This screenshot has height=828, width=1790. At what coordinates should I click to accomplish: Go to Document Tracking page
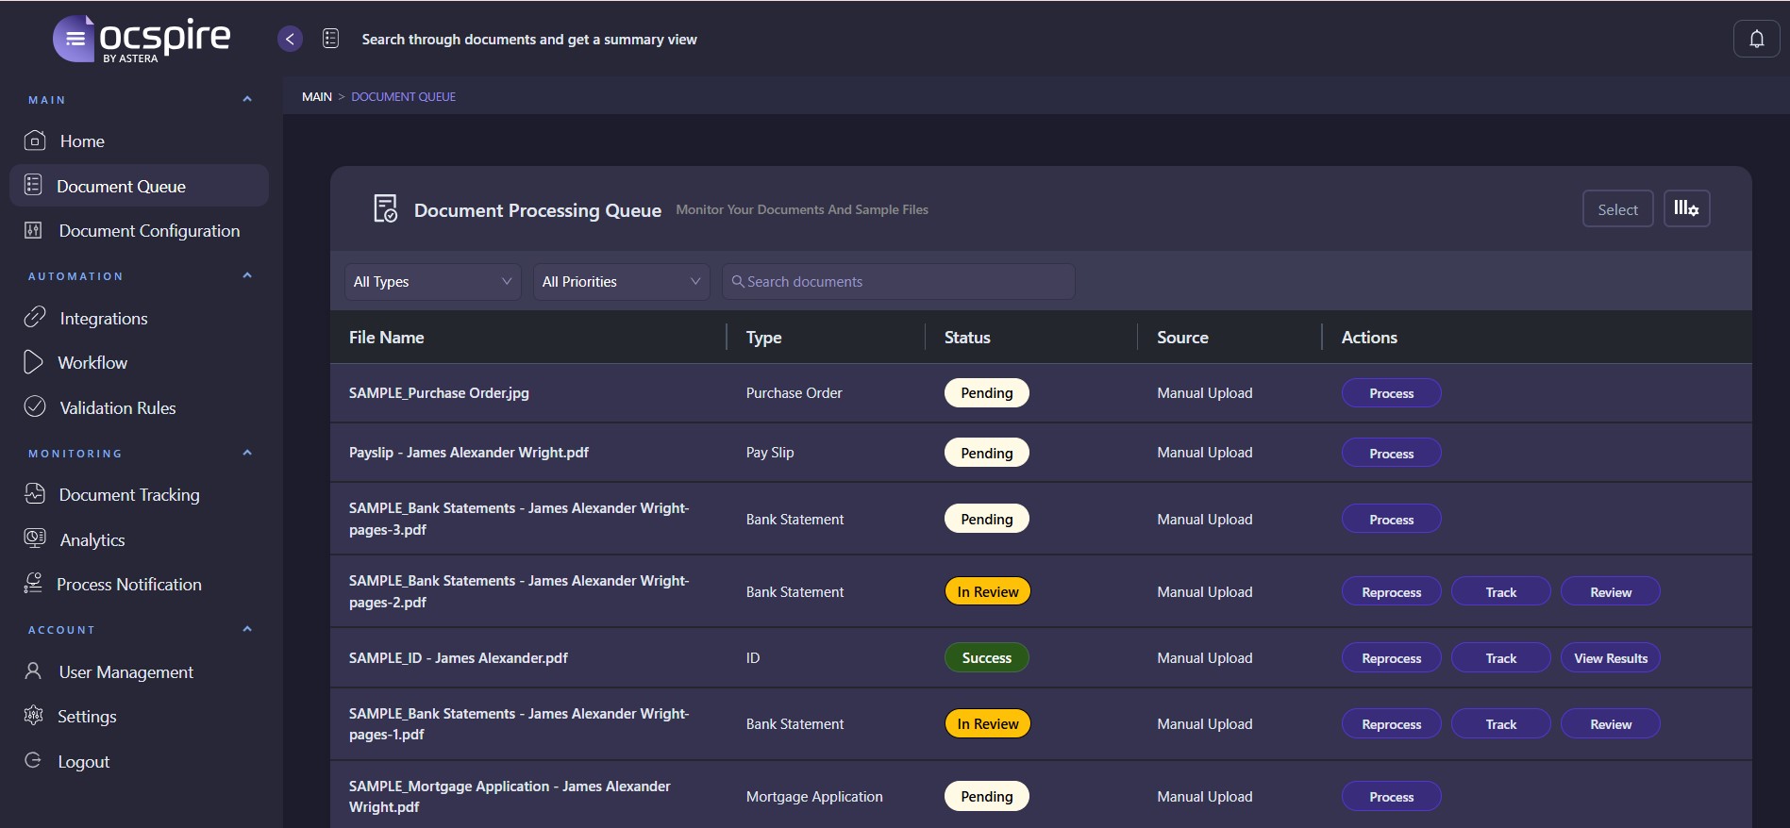(x=129, y=495)
